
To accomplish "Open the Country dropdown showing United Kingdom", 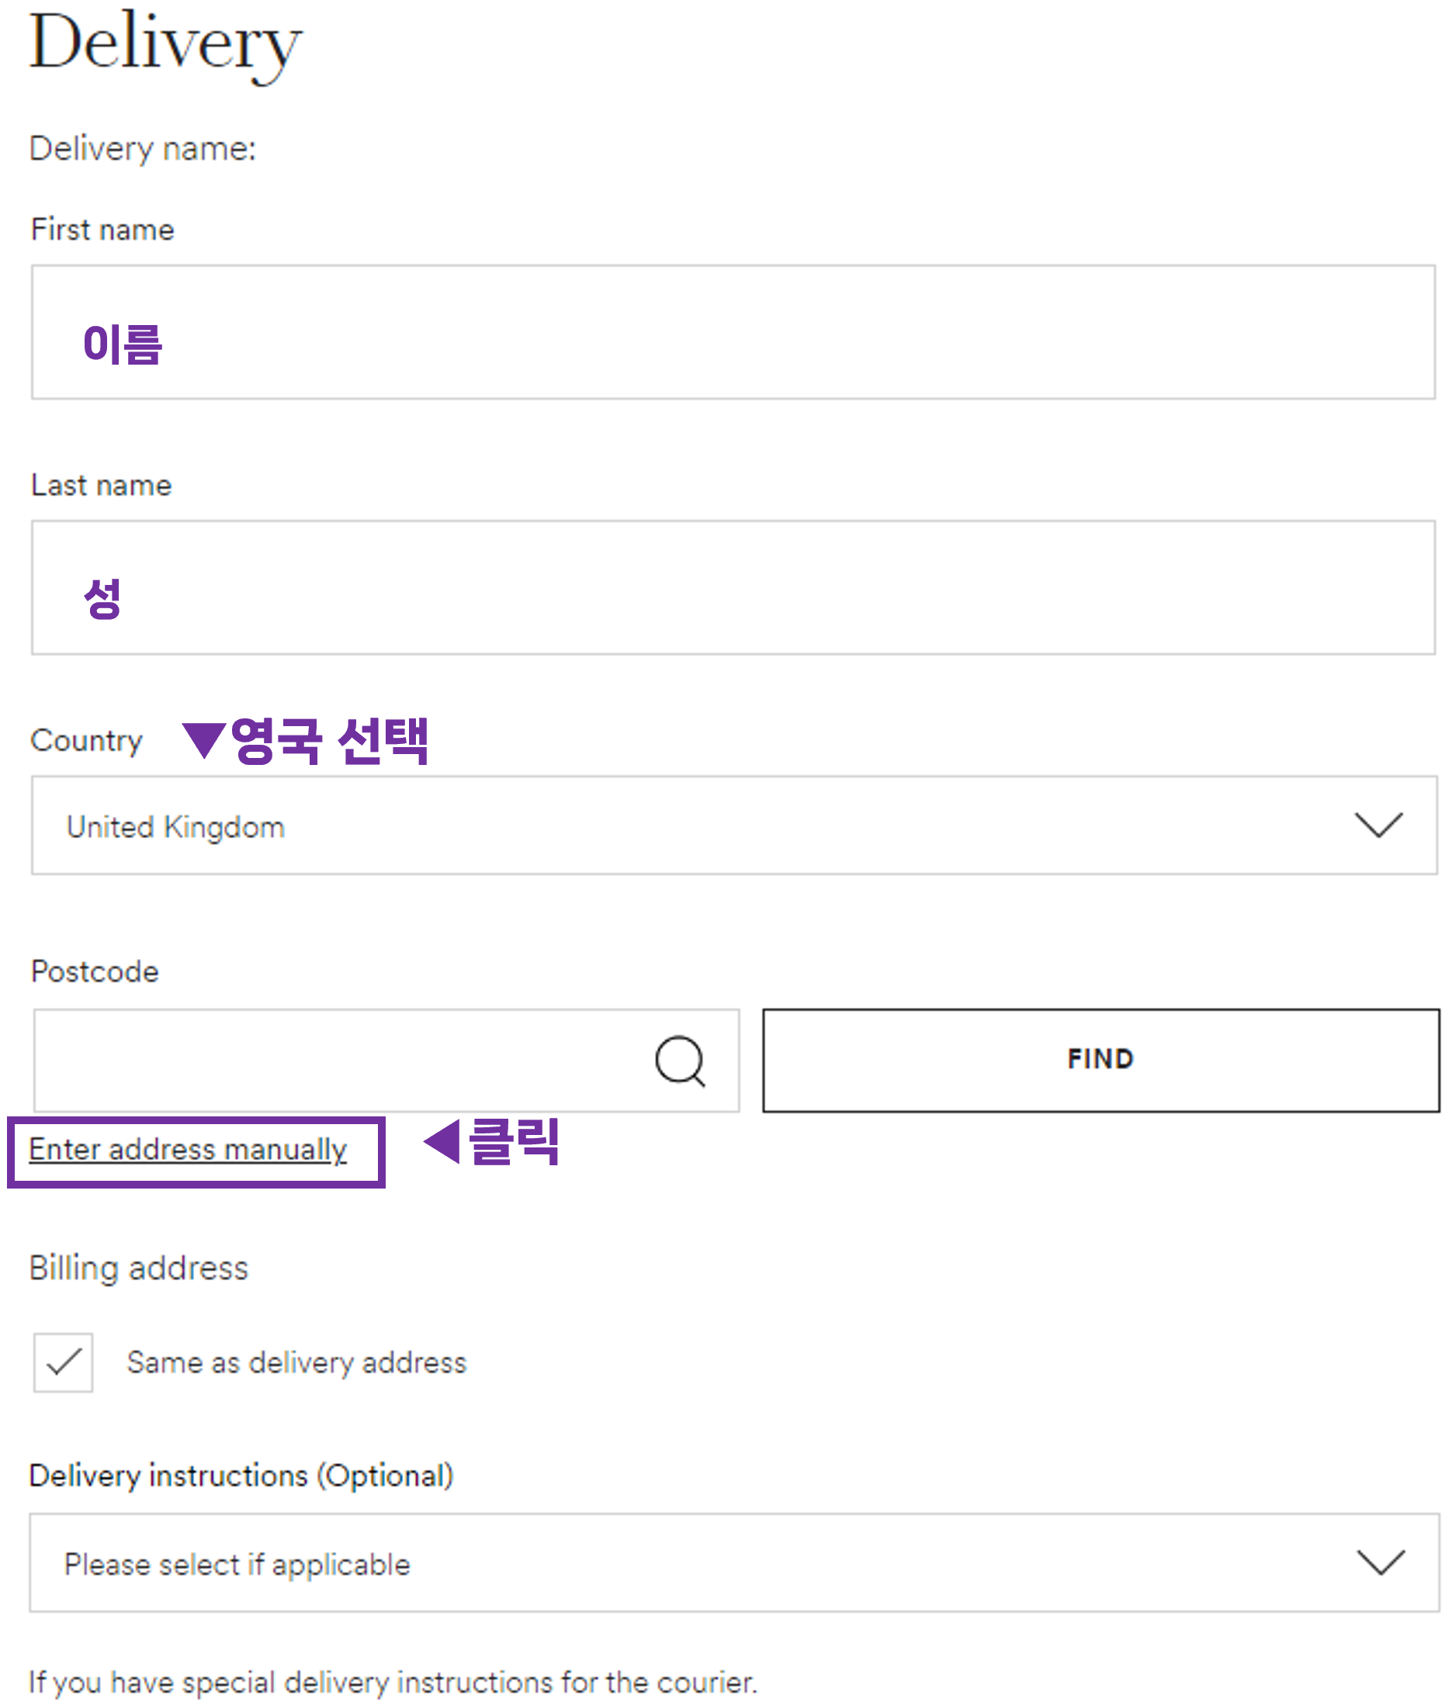I will point(734,825).
